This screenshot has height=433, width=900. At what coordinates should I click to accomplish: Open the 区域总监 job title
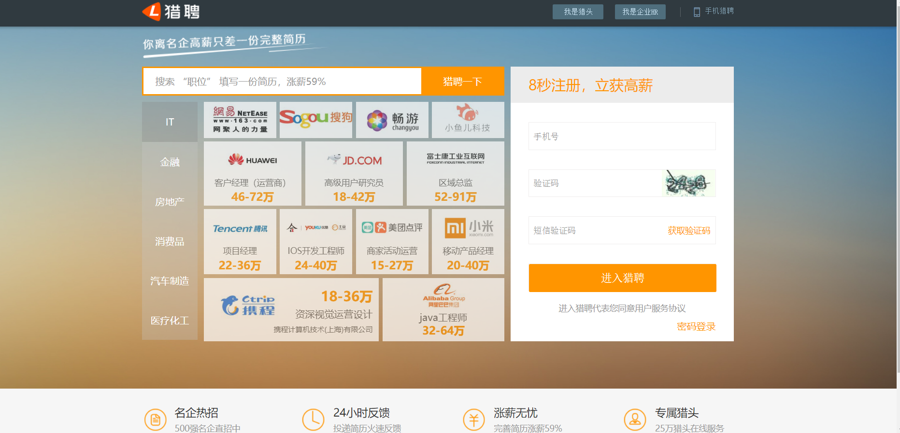click(456, 183)
